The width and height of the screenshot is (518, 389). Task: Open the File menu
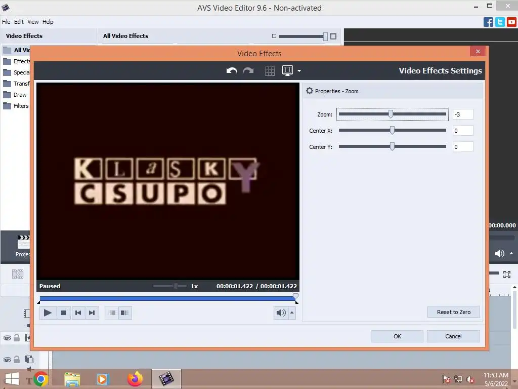(x=6, y=22)
